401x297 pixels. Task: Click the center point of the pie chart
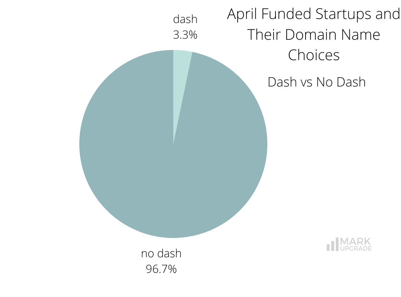pos(173,144)
